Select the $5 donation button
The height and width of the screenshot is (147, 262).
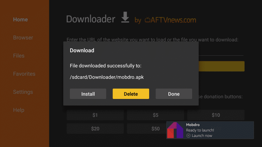pyautogui.click(x=155, y=115)
